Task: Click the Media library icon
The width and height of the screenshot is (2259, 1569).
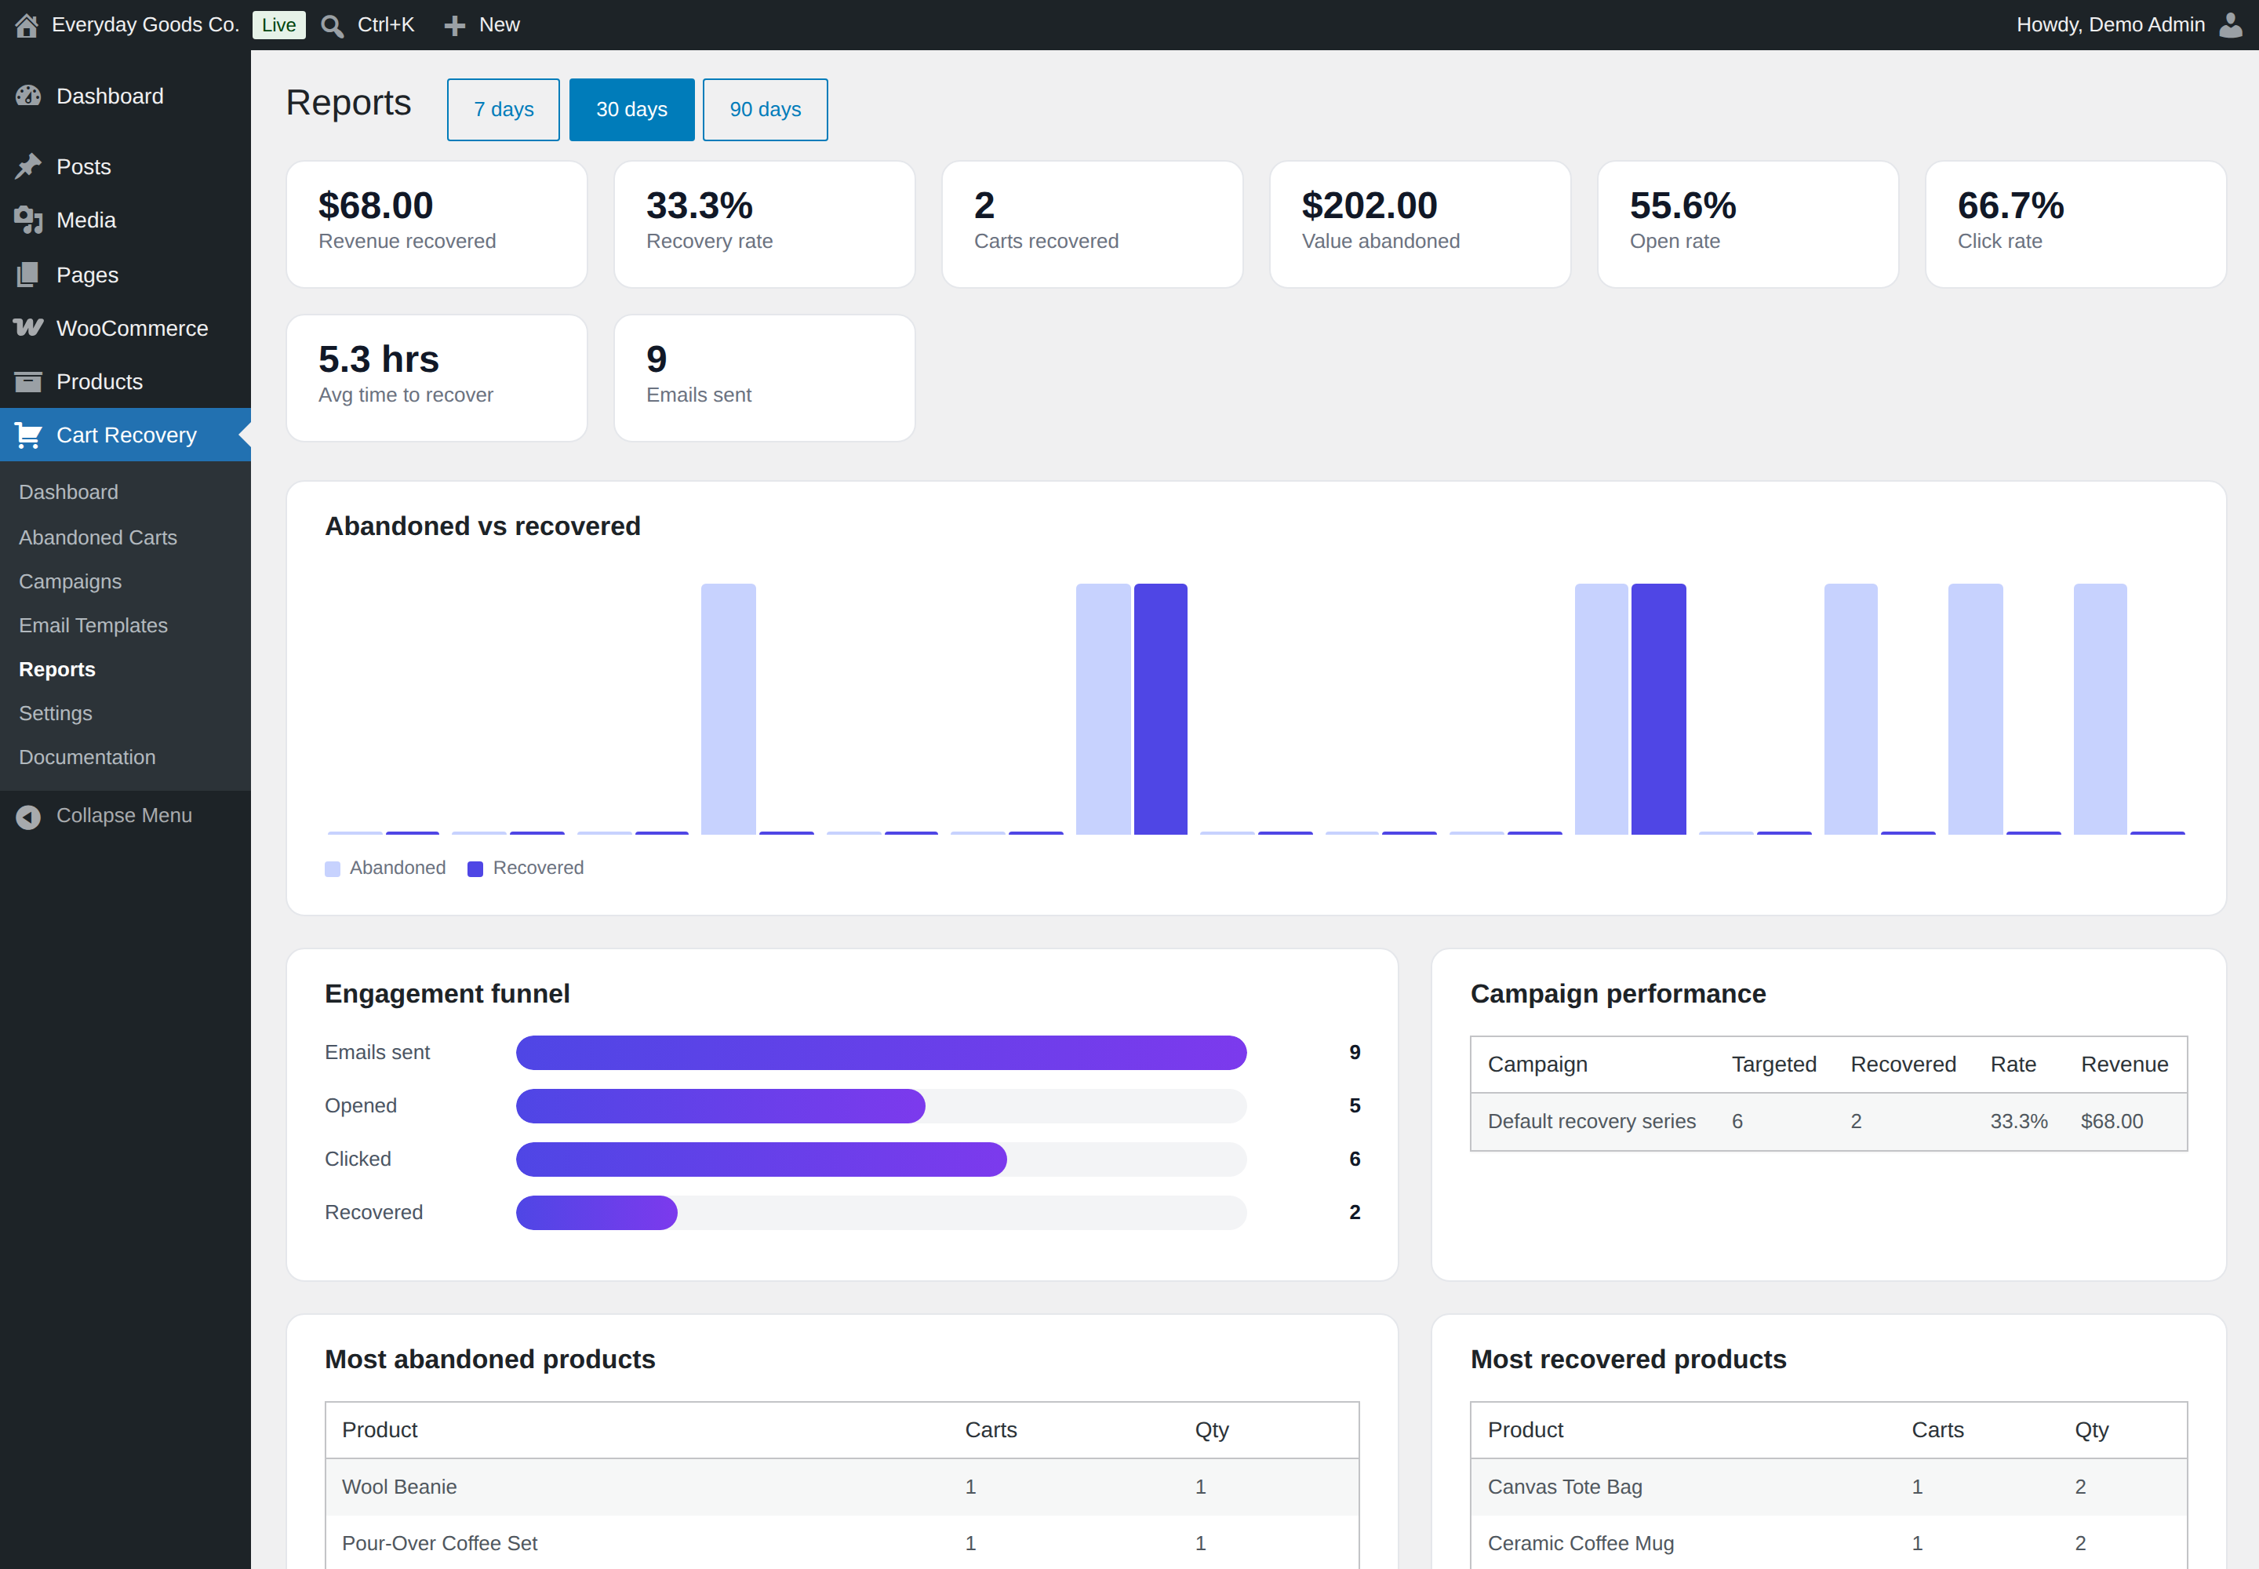Action: [28, 220]
